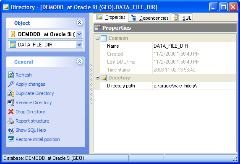This screenshot has height=164, width=240.
Task: Click the Report structure printer icon
Action: pos(11,121)
